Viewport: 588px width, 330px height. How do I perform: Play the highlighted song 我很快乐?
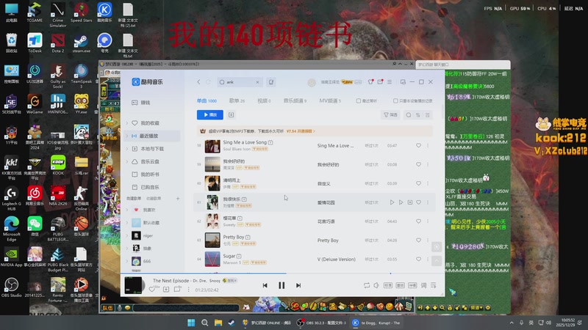coord(392,202)
